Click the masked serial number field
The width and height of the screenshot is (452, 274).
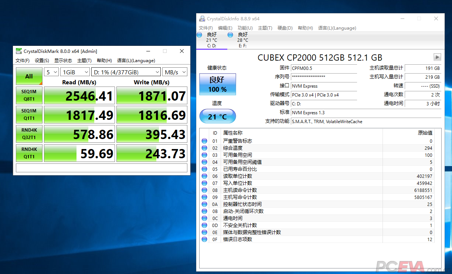coord(324,77)
